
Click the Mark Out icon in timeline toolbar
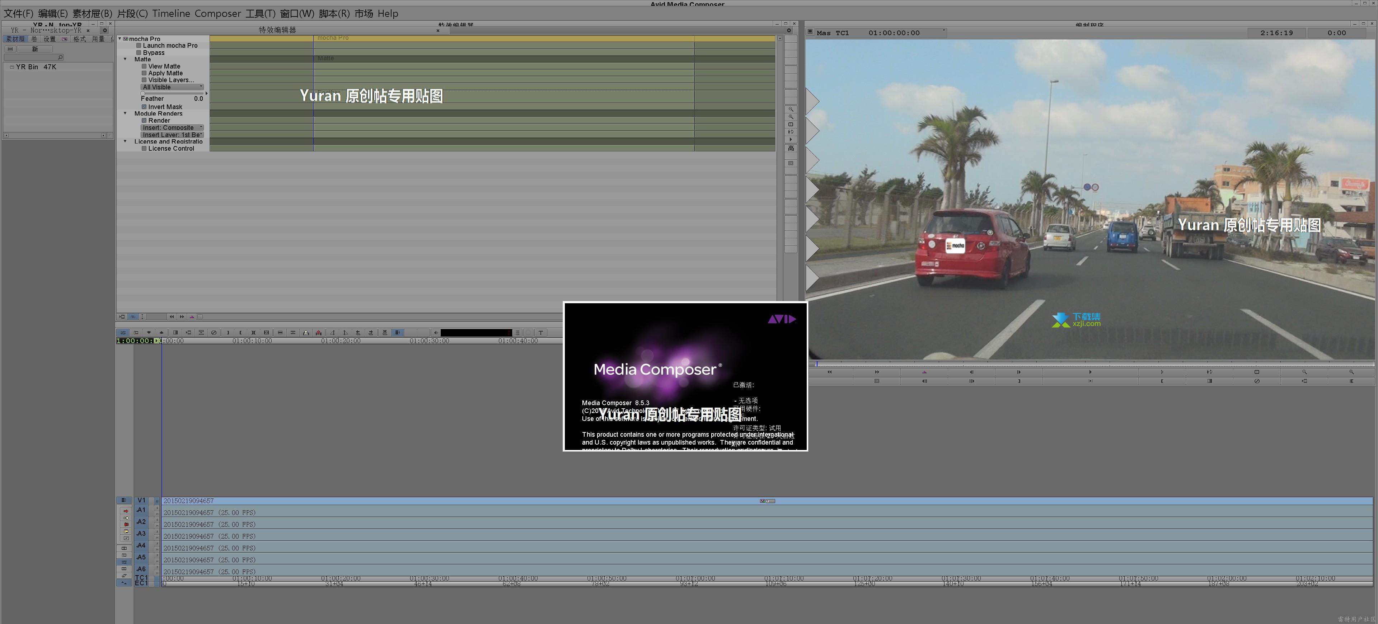(241, 333)
